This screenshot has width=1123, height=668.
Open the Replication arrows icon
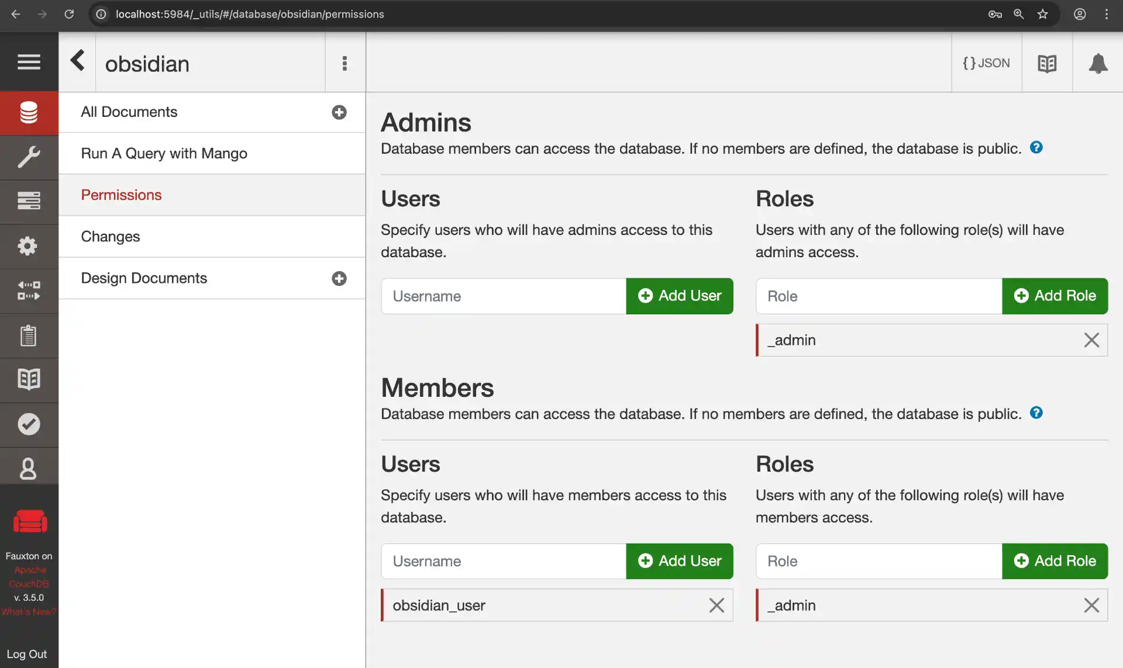click(x=29, y=290)
